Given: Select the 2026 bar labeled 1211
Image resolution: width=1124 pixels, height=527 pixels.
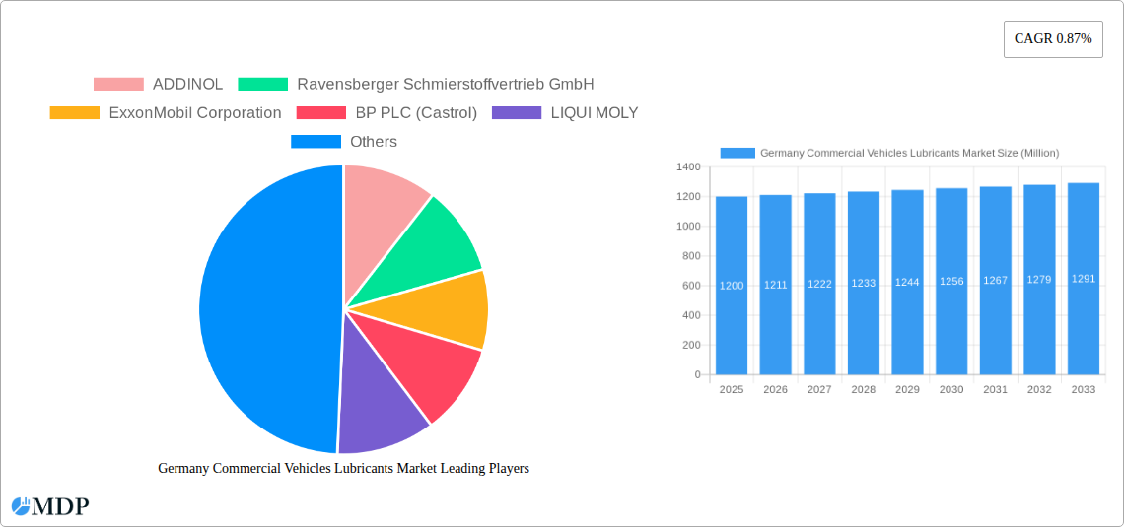Looking at the screenshot, I should [x=776, y=285].
